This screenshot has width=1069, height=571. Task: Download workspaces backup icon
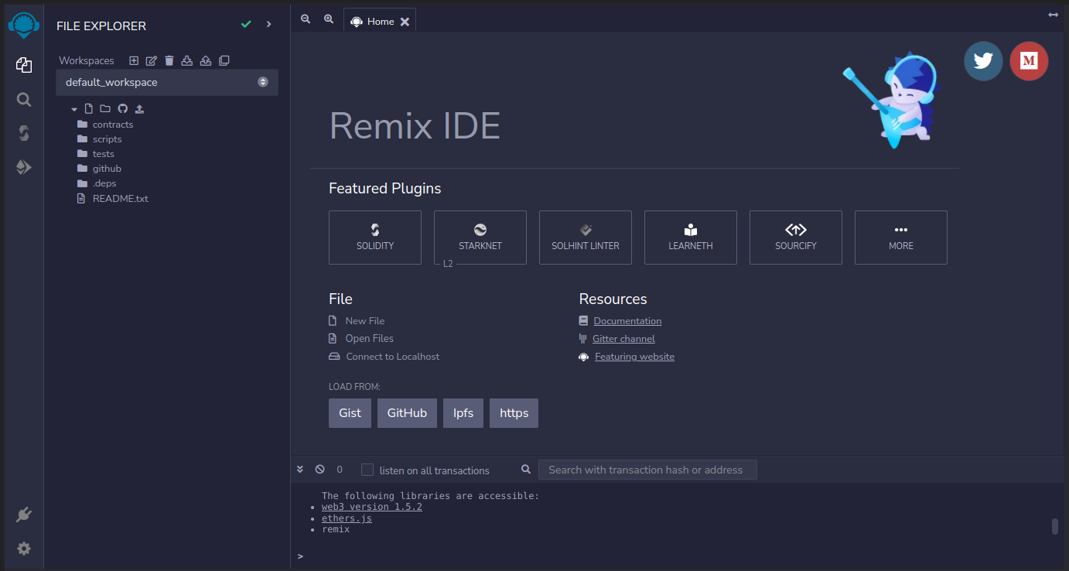pyautogui.click(x=186, y=60)
